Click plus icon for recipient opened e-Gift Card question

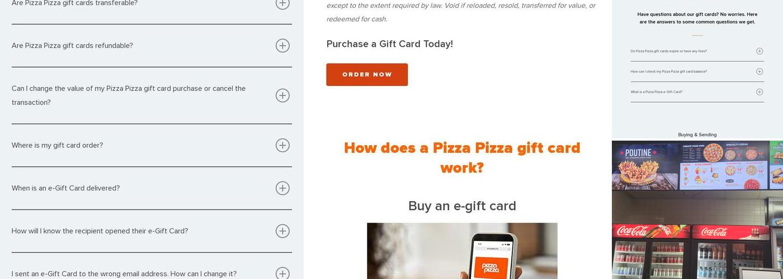[x=282, y=231]
